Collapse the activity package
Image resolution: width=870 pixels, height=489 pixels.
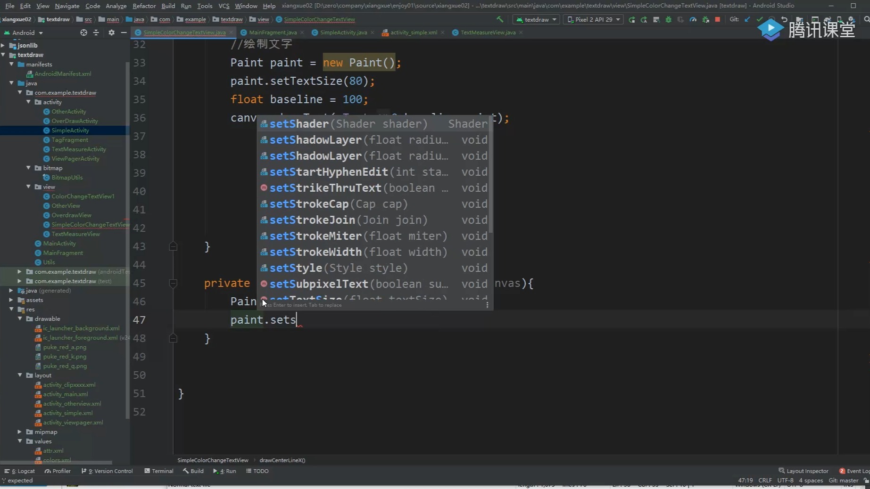click(x=29, y=102)
